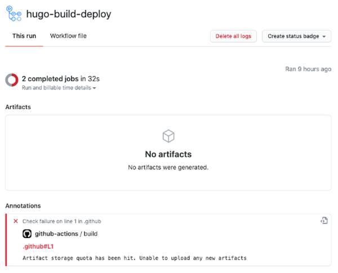Click the github-actions octocat avatar

click(x=26, y=234)
